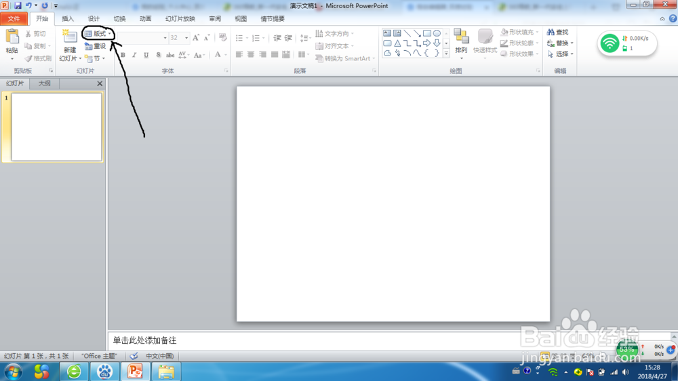This screenshot has height=381, width=678.
Task: Open the 替换 (Replace) dropdown arrow
Action: click(572, 43)
